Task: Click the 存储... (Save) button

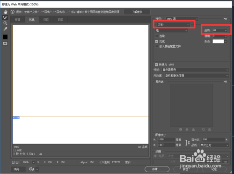Action: [157, 169]
